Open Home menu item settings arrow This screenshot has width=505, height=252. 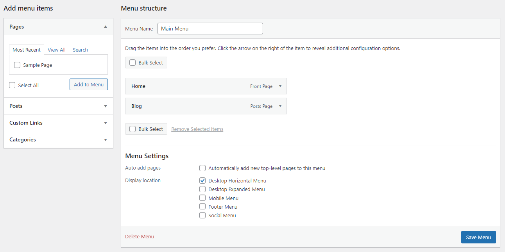[280, 86]
